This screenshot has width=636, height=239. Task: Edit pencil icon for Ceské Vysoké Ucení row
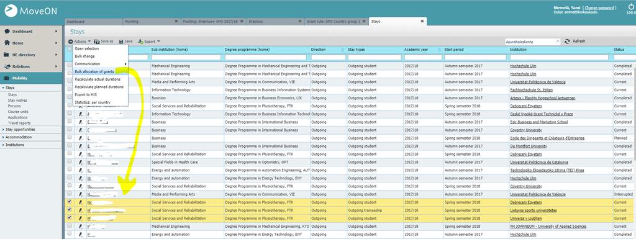point(81,114)
